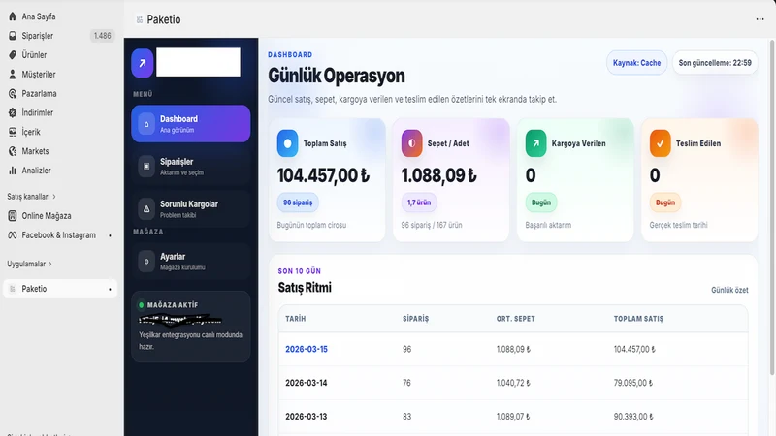This screenshot has height=436, width=776.
Task: Open the Sorunlu Kargolar menu item
Action: 190,208
